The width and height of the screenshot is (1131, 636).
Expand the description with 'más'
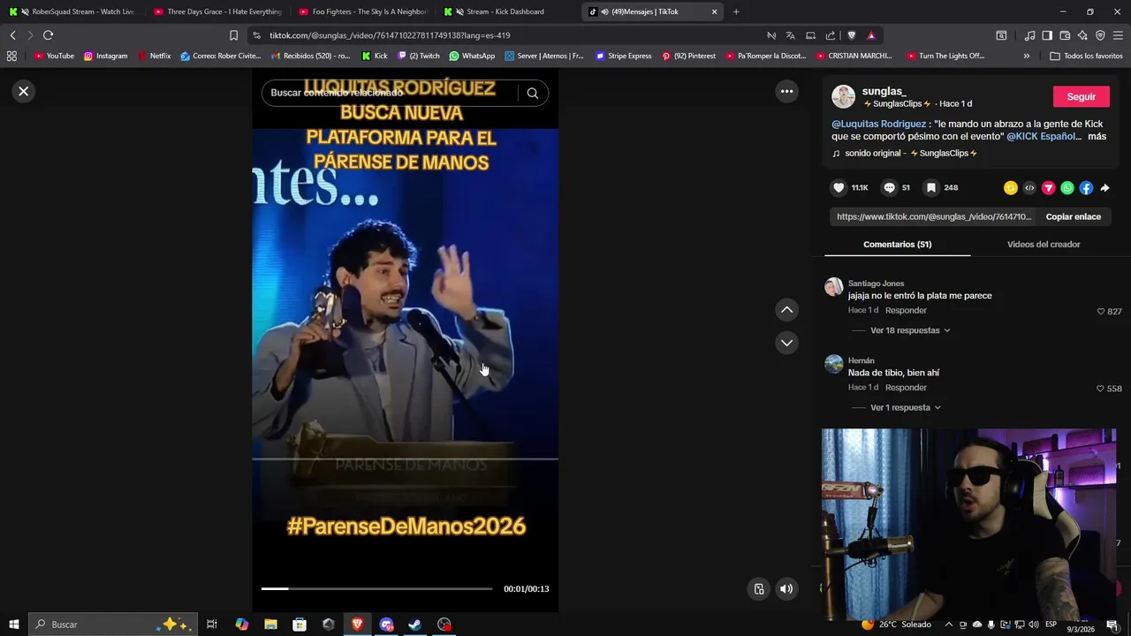tap(1097, 136)
